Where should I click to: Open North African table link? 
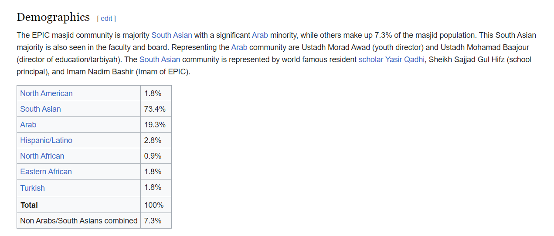pos(42,156)
